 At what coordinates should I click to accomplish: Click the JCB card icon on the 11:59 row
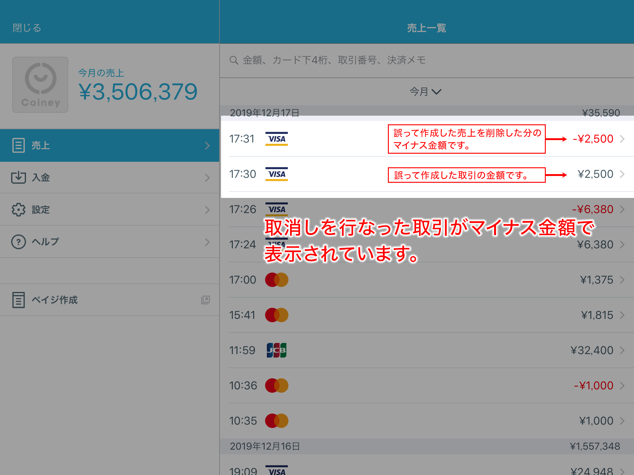[x=276, y=350]
